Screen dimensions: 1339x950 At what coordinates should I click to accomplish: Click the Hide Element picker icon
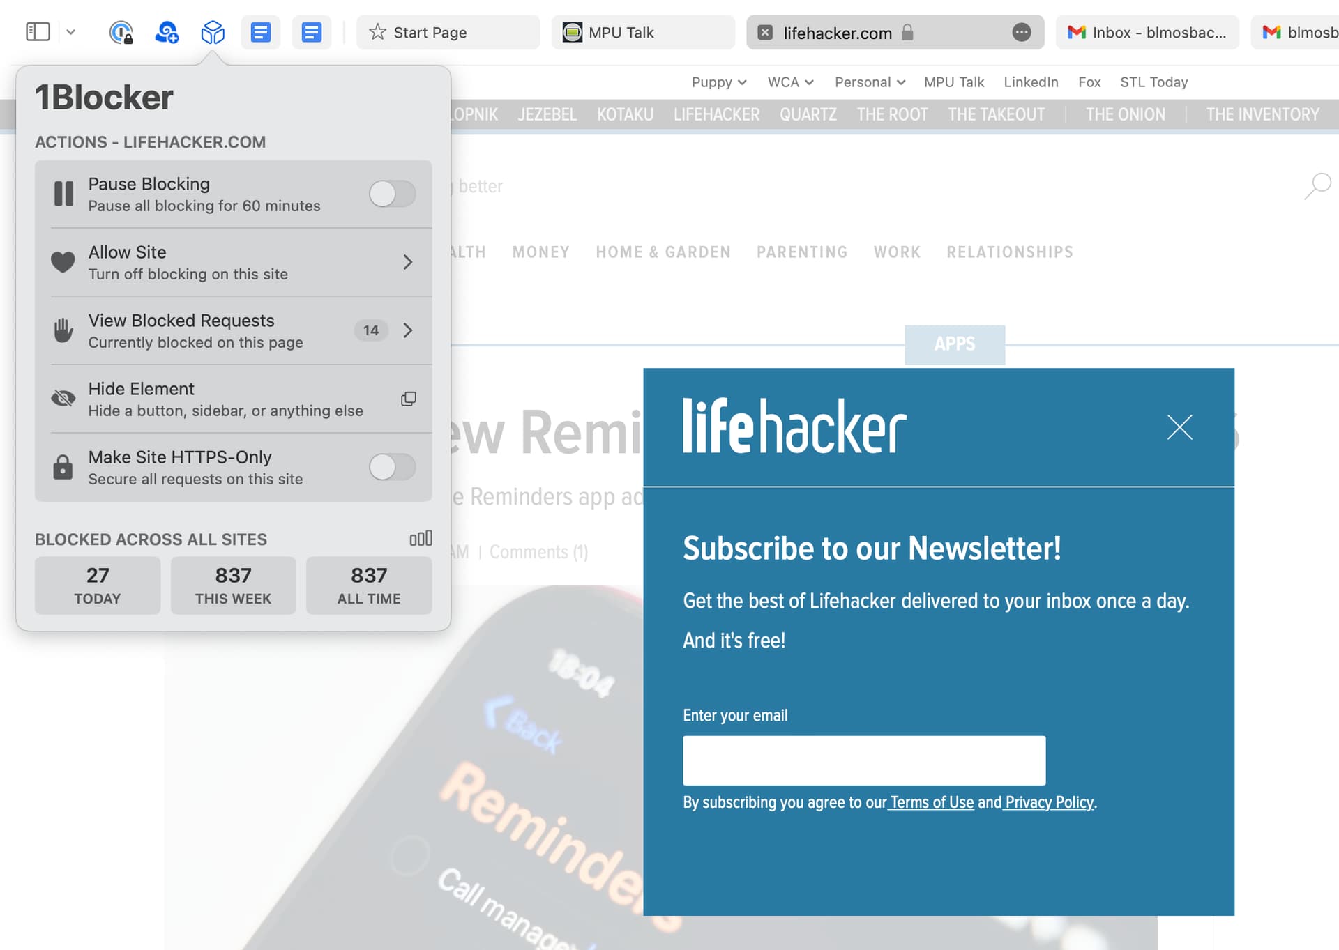(x=409, y=399)
